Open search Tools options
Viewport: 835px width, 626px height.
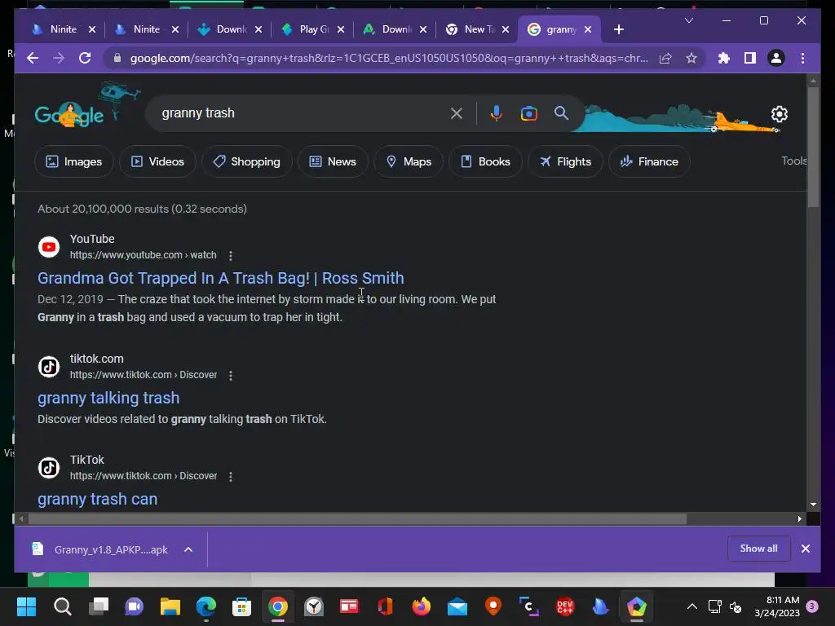[x=793, y=161]
